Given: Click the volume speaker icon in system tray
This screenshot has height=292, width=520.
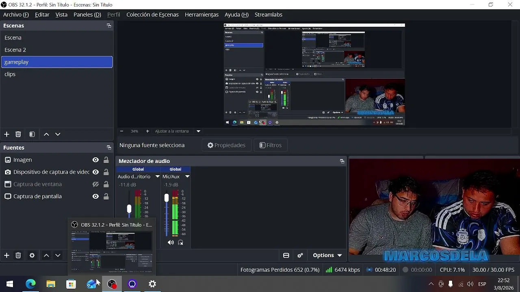Looking at the screenshot, I should tap(470, 284).
